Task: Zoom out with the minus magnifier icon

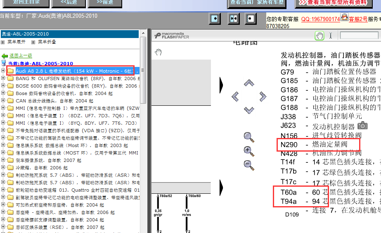Action: pos(249,165)
